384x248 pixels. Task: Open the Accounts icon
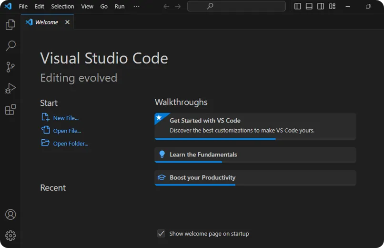10,215
